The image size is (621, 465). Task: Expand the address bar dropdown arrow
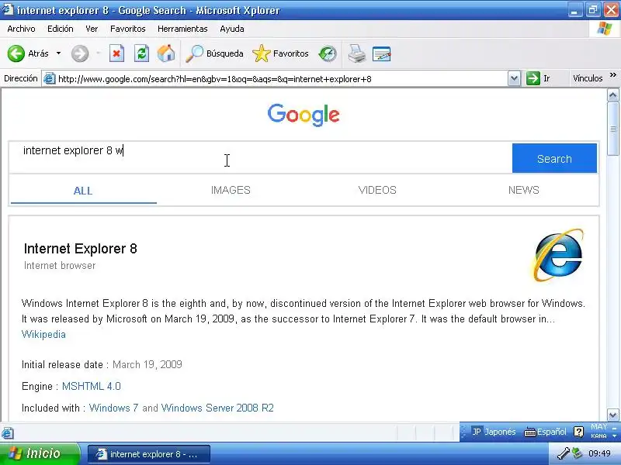click(514, 78)
